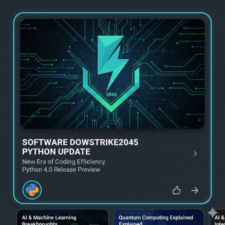Viewport: 225px width, 225px height.
Task: Expand card with the chevron arrow
Action: [195, 153]
